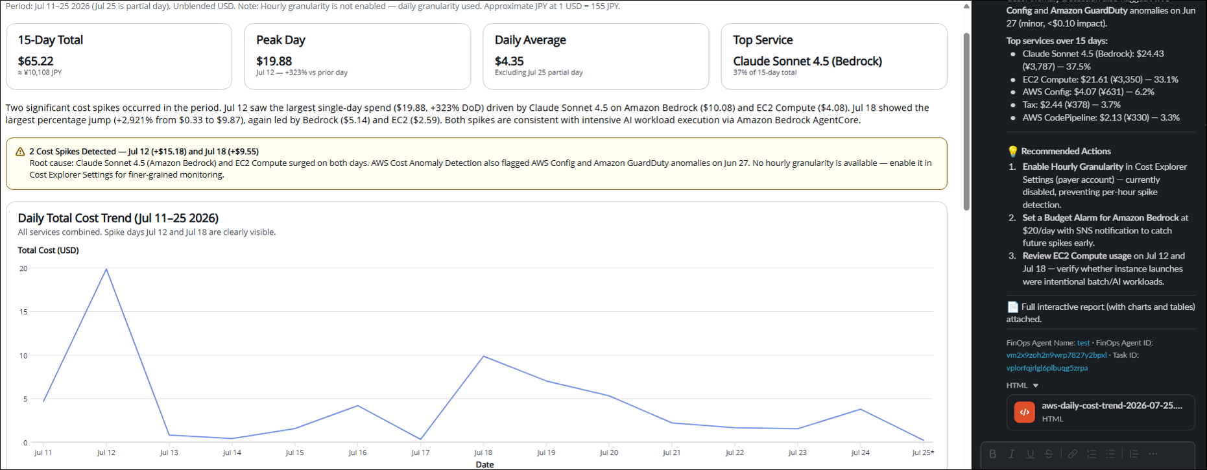Click 'Jul 25*' x-axis label
This screenshot has width=1207, height=470.
[x=923, y=452]
